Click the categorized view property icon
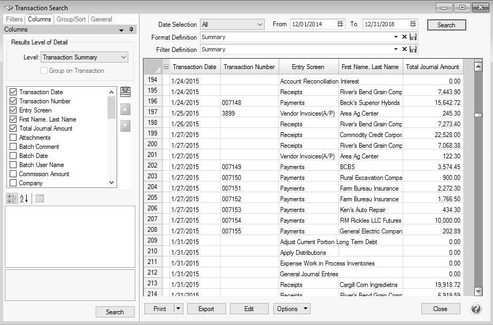This screenshot has height=325, width=493. pos(11,199)
